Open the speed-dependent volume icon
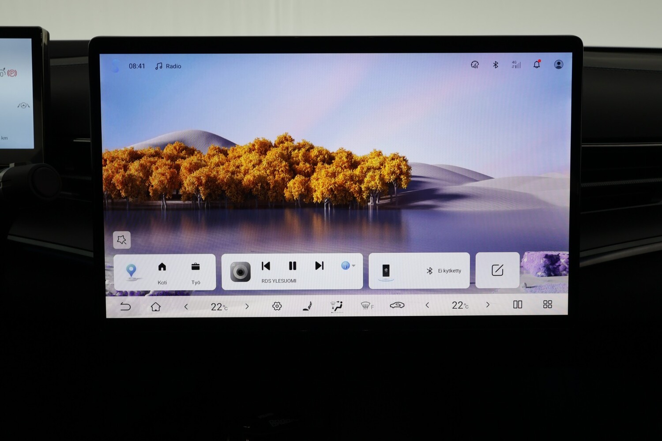The width and height of the screenshot is (662, 441). point(475,65)
